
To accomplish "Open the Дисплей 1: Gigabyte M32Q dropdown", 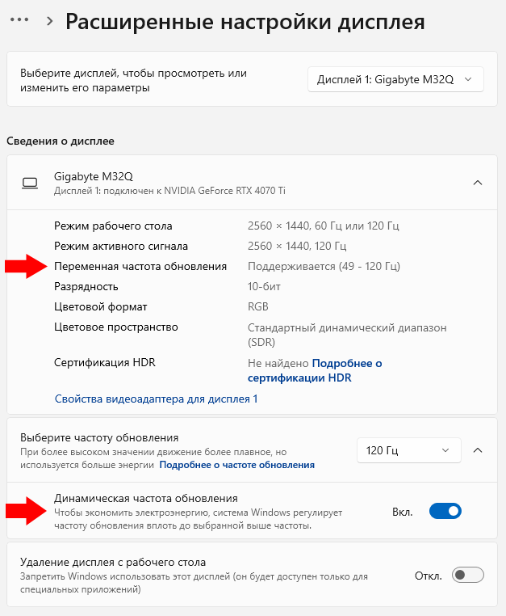I will click(395, 79).
